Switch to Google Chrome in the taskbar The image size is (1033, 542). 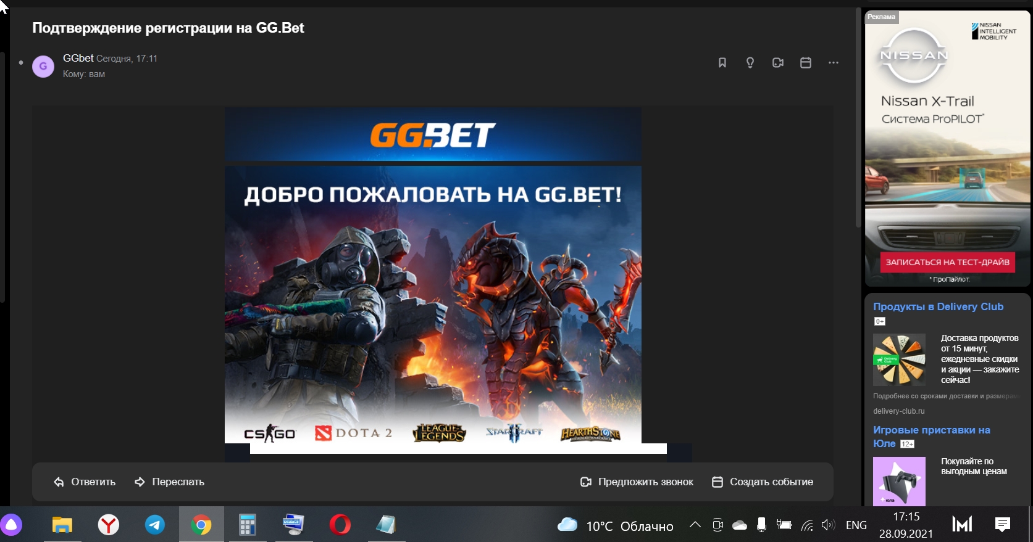click(201, 525)
